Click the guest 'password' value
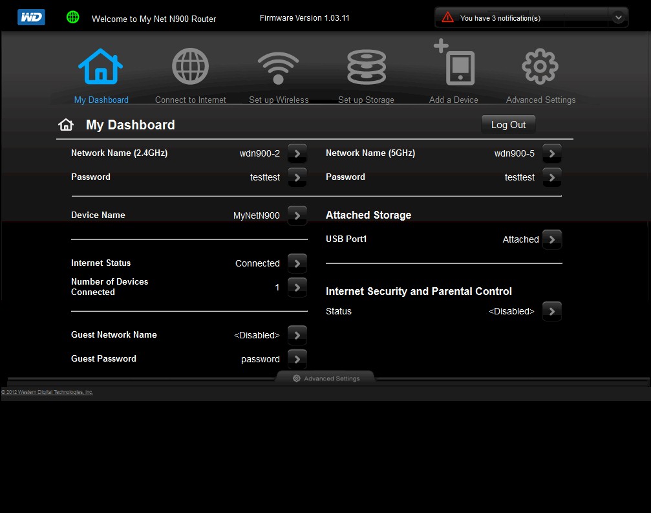The width and height of the screenshot is (651, 513). click(x=261, y=359)
